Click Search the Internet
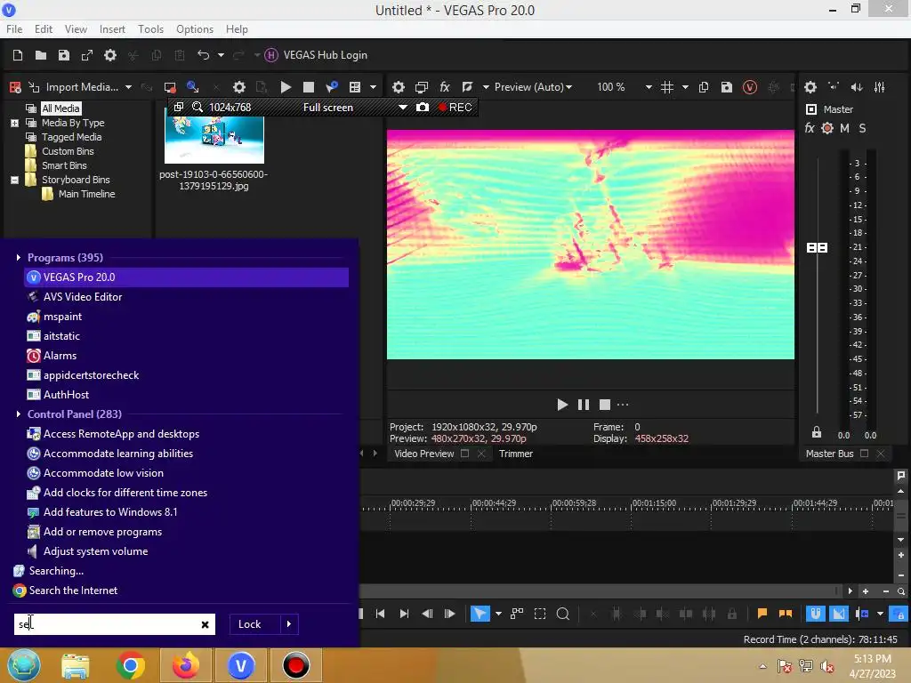Image resolution: width=911 pixels, height=683 pixels. 73,591
